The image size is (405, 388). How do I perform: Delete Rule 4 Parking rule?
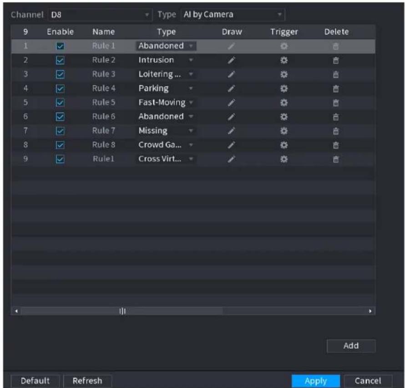tap(336, 89)
